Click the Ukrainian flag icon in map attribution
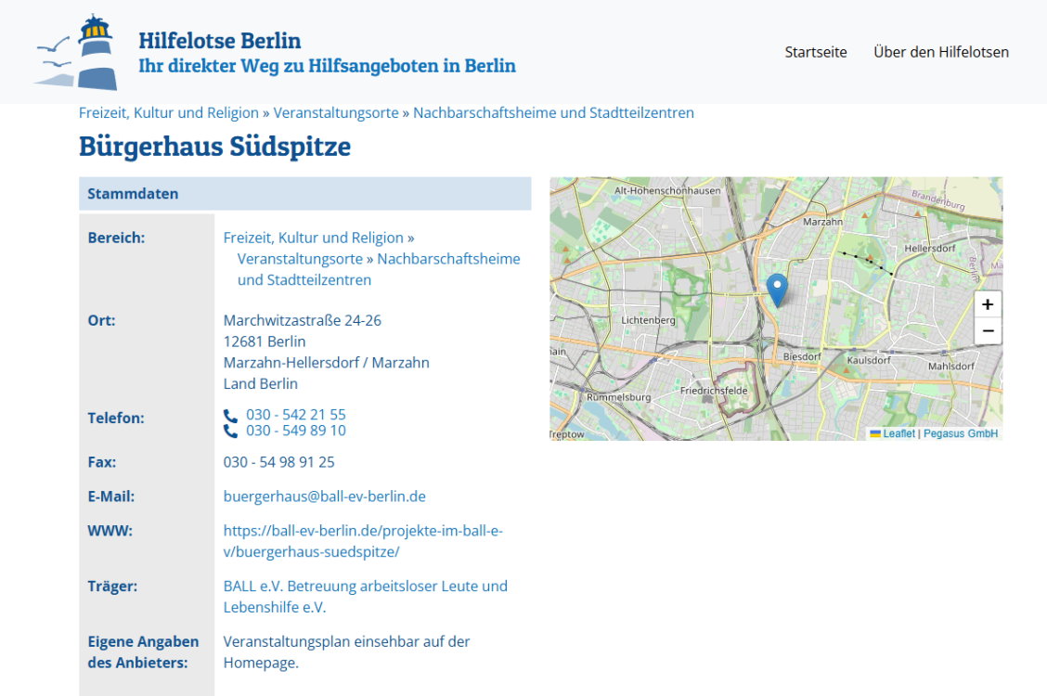This screenshot has height=696, width=1047. (875, 432)
